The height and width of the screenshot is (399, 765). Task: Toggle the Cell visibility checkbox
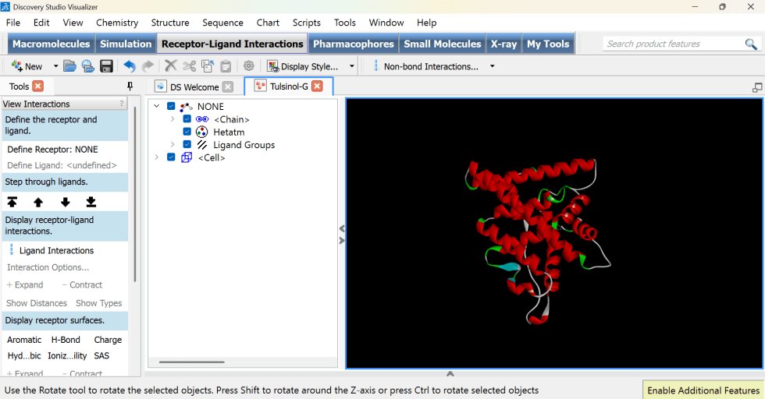(x=171, y=157)
